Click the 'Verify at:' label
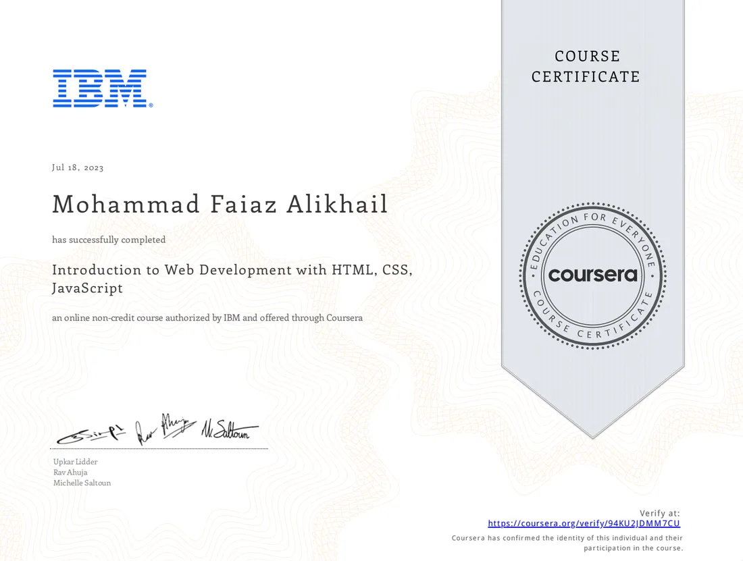This screenshot has height=561, width=743. (660, 513)
